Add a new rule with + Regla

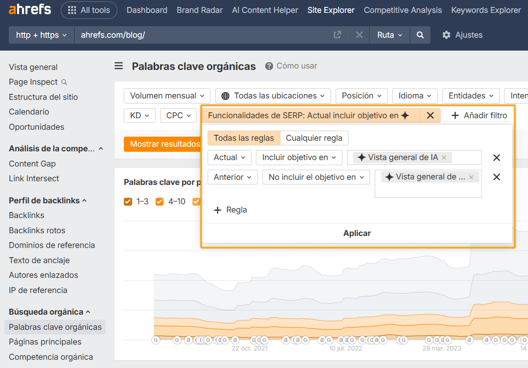[230, 209]
